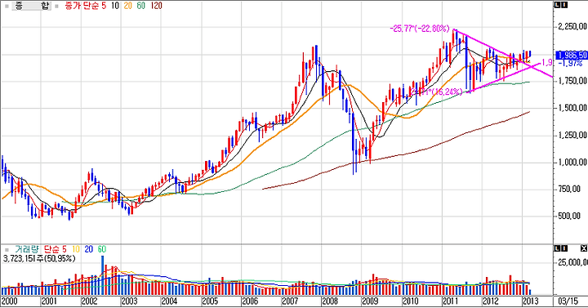Select the yellow 10 volume average label
This screenshot has width=588, height=308.
click(75, 249)
